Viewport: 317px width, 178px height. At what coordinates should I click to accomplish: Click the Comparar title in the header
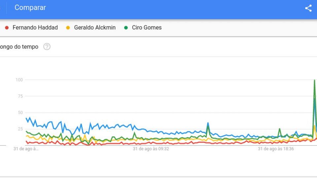(x=30, y=8)
